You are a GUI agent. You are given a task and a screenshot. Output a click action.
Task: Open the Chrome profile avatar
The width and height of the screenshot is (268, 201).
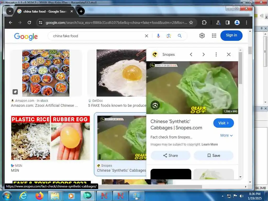click(237, 23)
